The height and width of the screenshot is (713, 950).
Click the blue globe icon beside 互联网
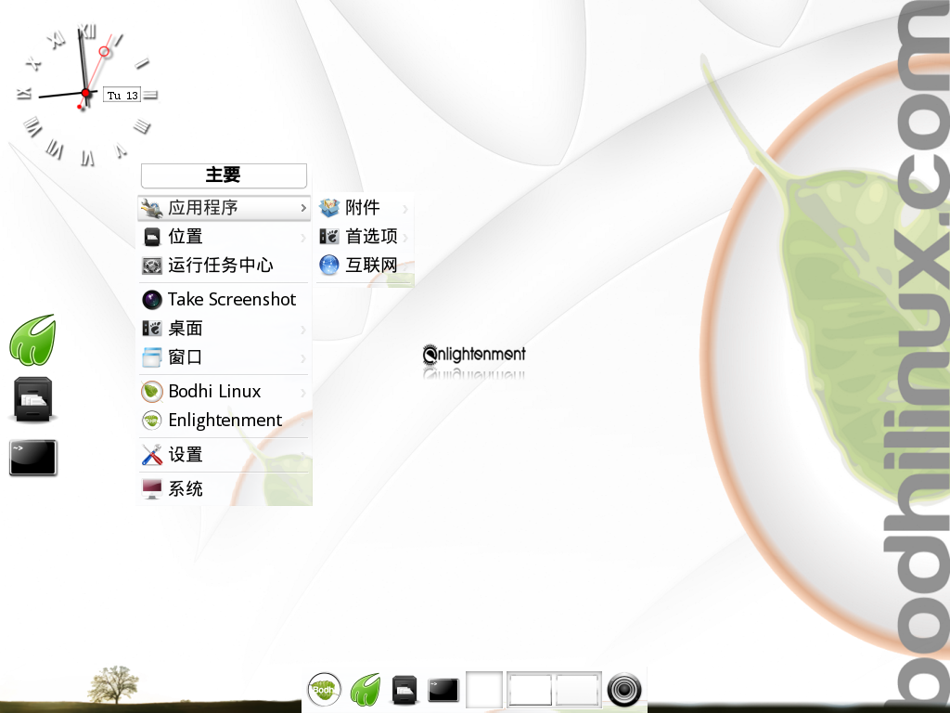pyautogui.click(x=329, y=265)
